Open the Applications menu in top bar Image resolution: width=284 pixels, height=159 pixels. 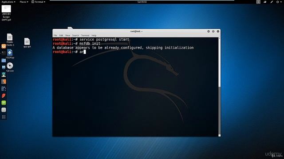point(8,2)
